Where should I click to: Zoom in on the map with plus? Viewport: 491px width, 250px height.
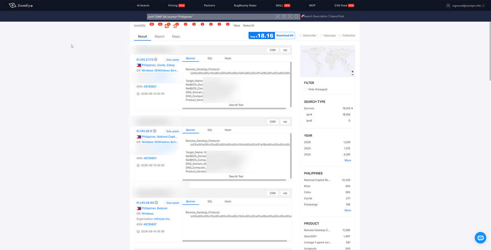tap(352, 71)
